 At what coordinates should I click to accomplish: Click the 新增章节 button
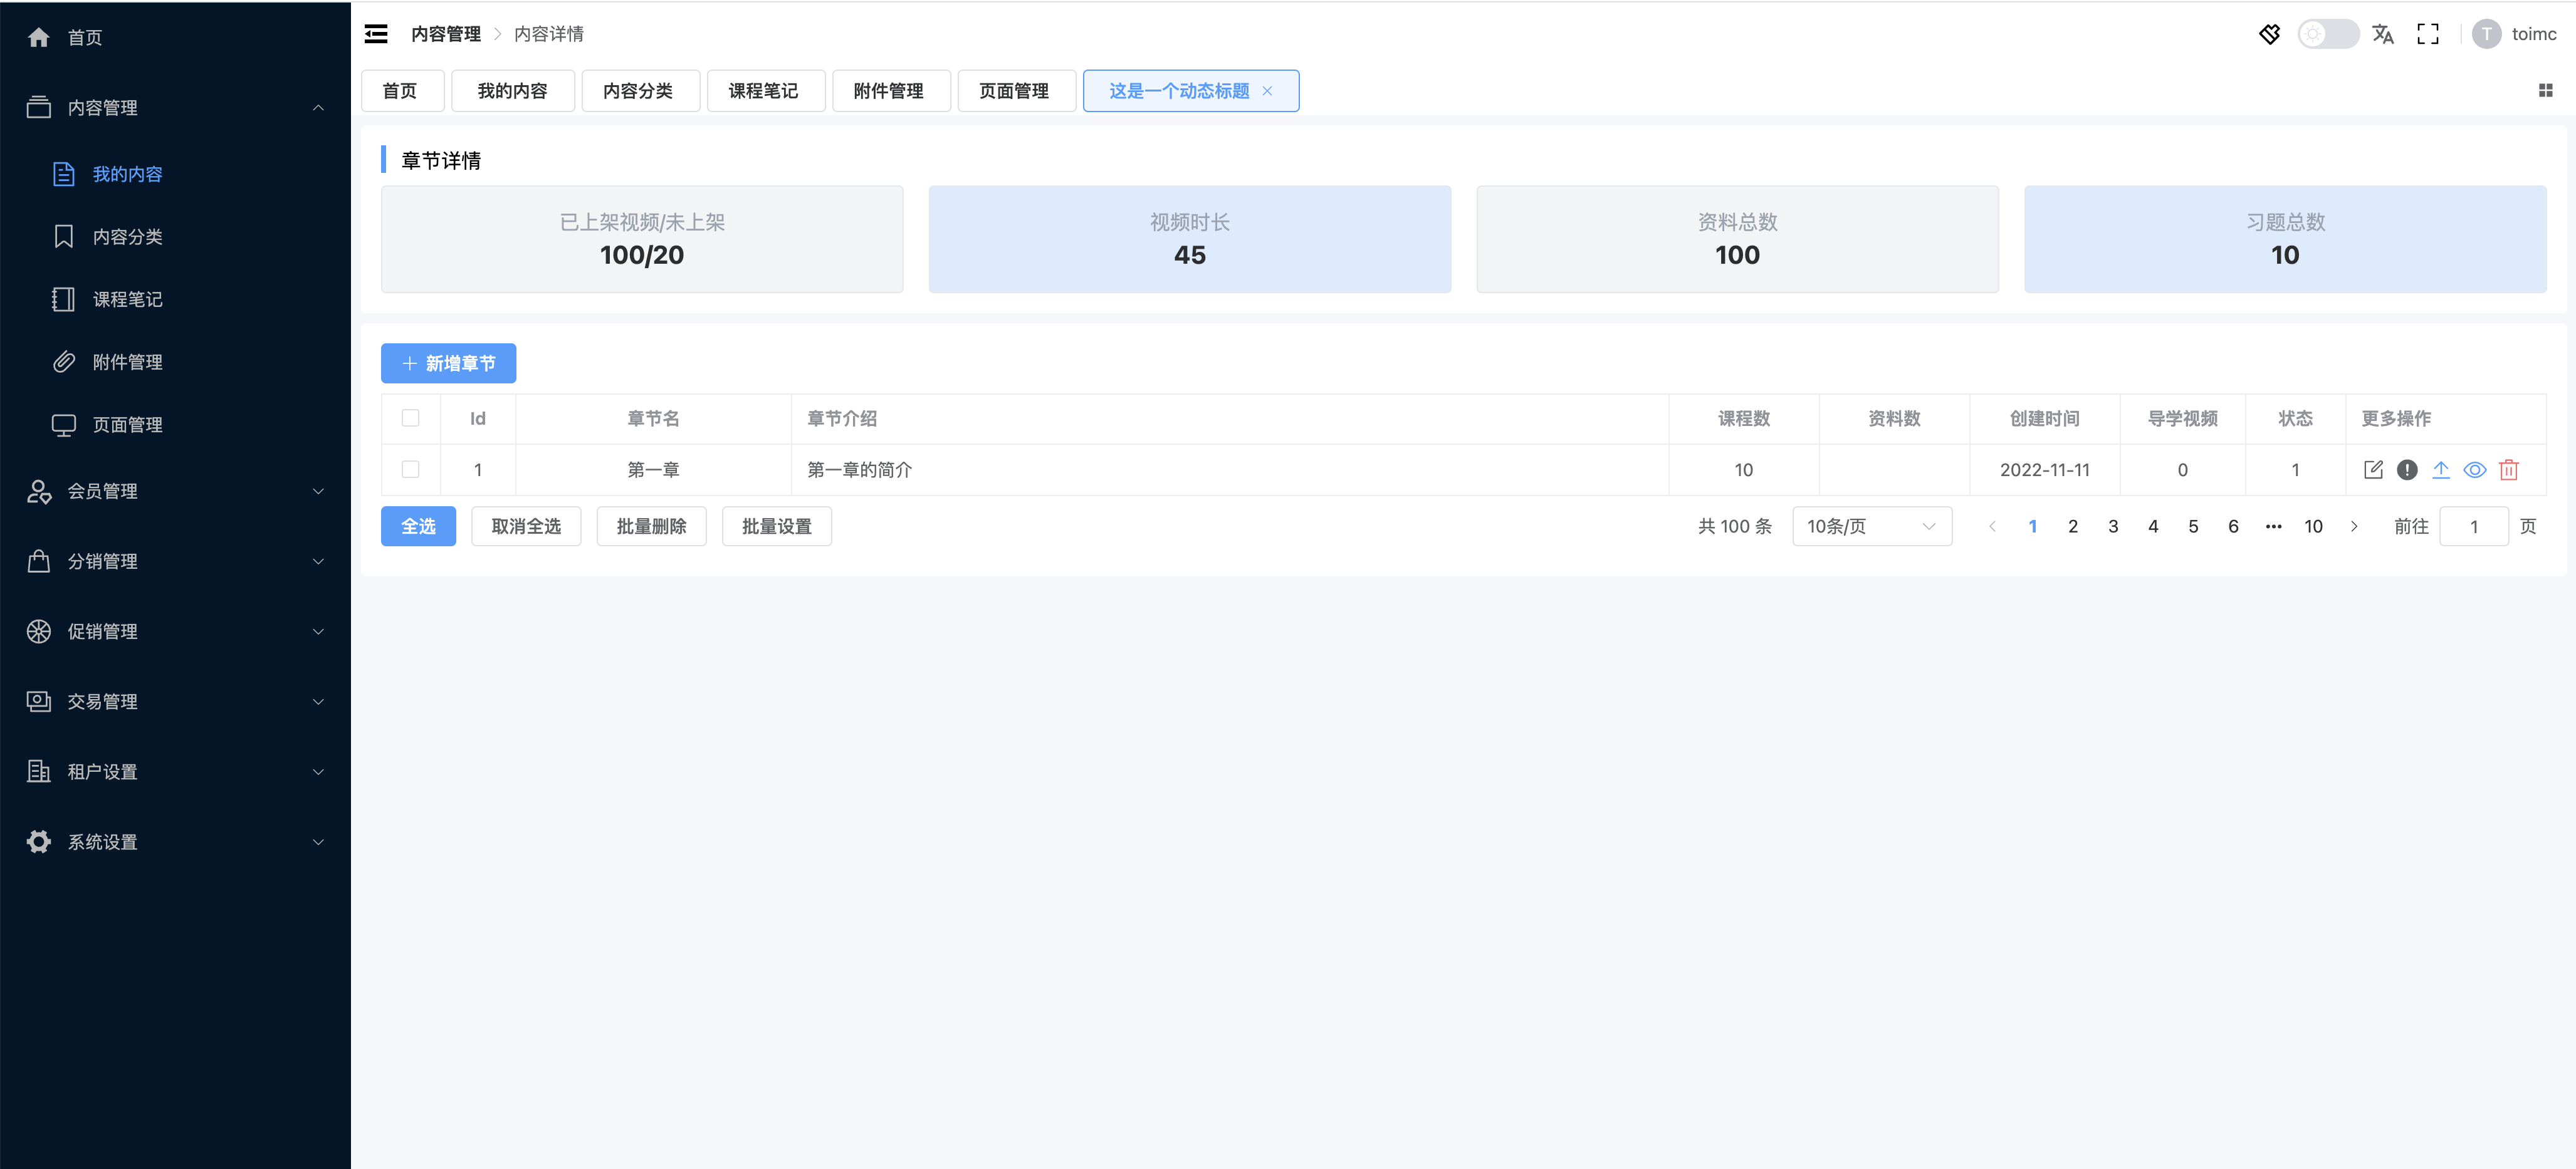click(x=448, y=364)
